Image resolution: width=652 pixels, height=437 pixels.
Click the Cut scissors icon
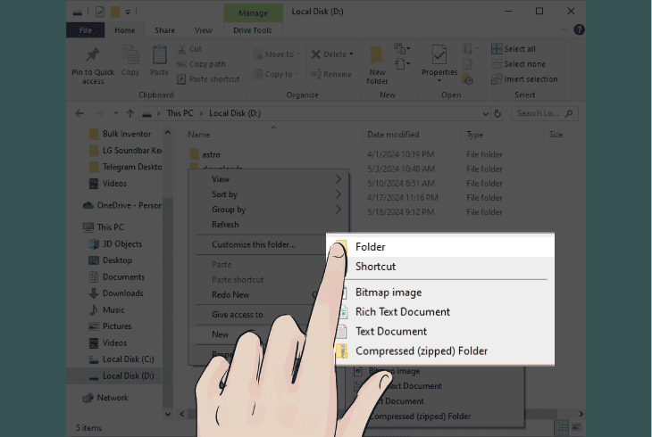(181, 49)
